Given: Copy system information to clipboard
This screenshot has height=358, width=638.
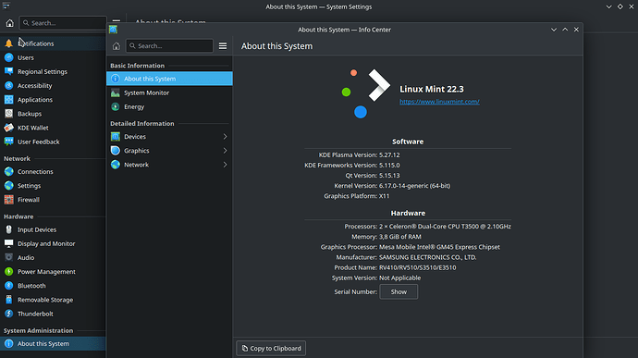Looking at the screenshot, I should coord(271,348).
